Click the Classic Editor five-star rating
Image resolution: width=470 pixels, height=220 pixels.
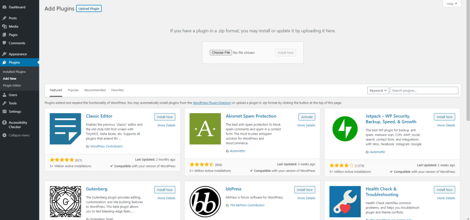point(62,160)
